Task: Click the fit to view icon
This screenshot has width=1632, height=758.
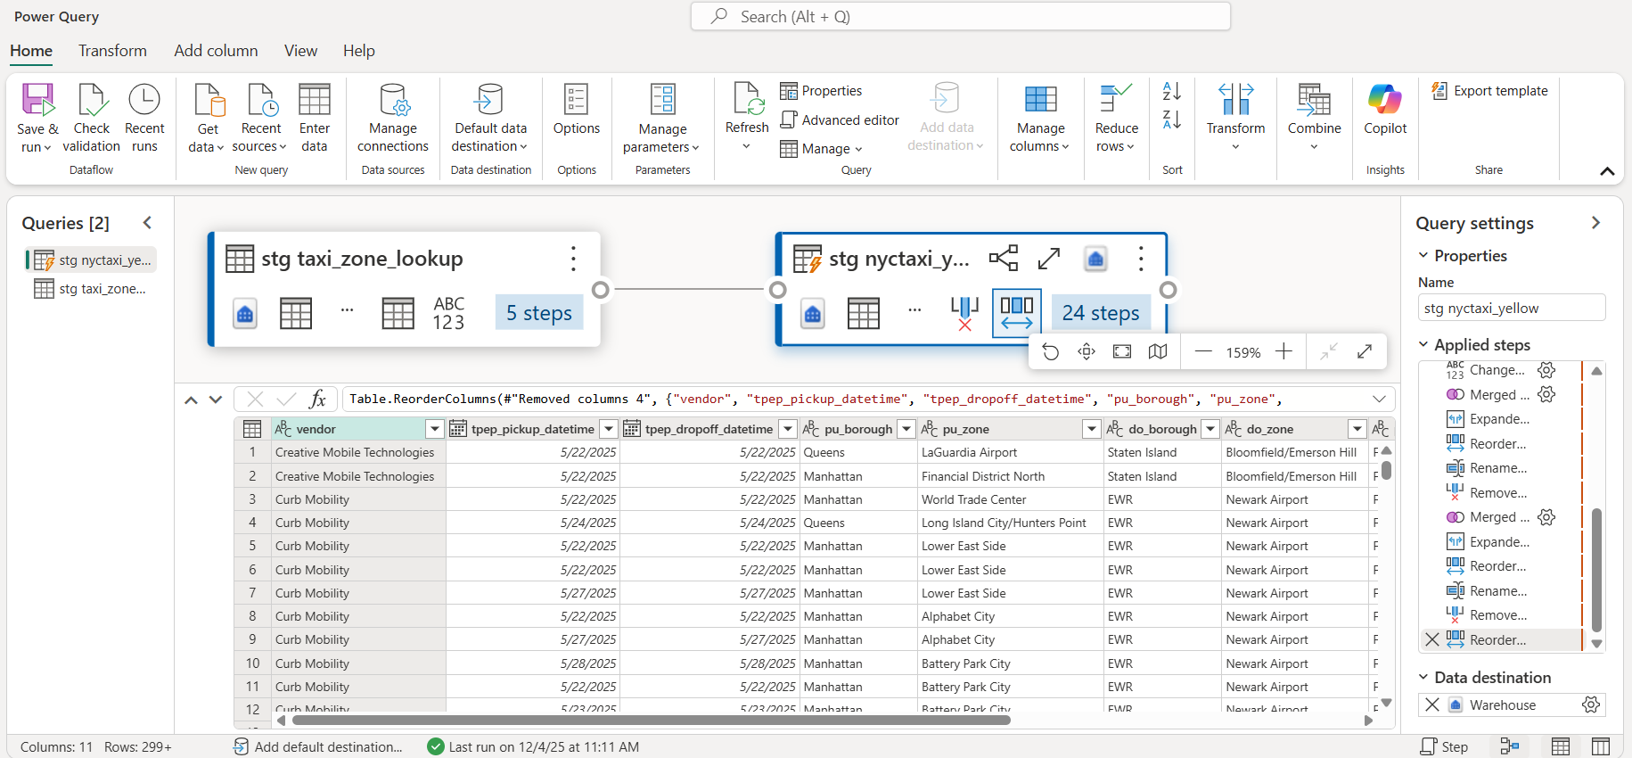Action: click(x=1122, y=352)
